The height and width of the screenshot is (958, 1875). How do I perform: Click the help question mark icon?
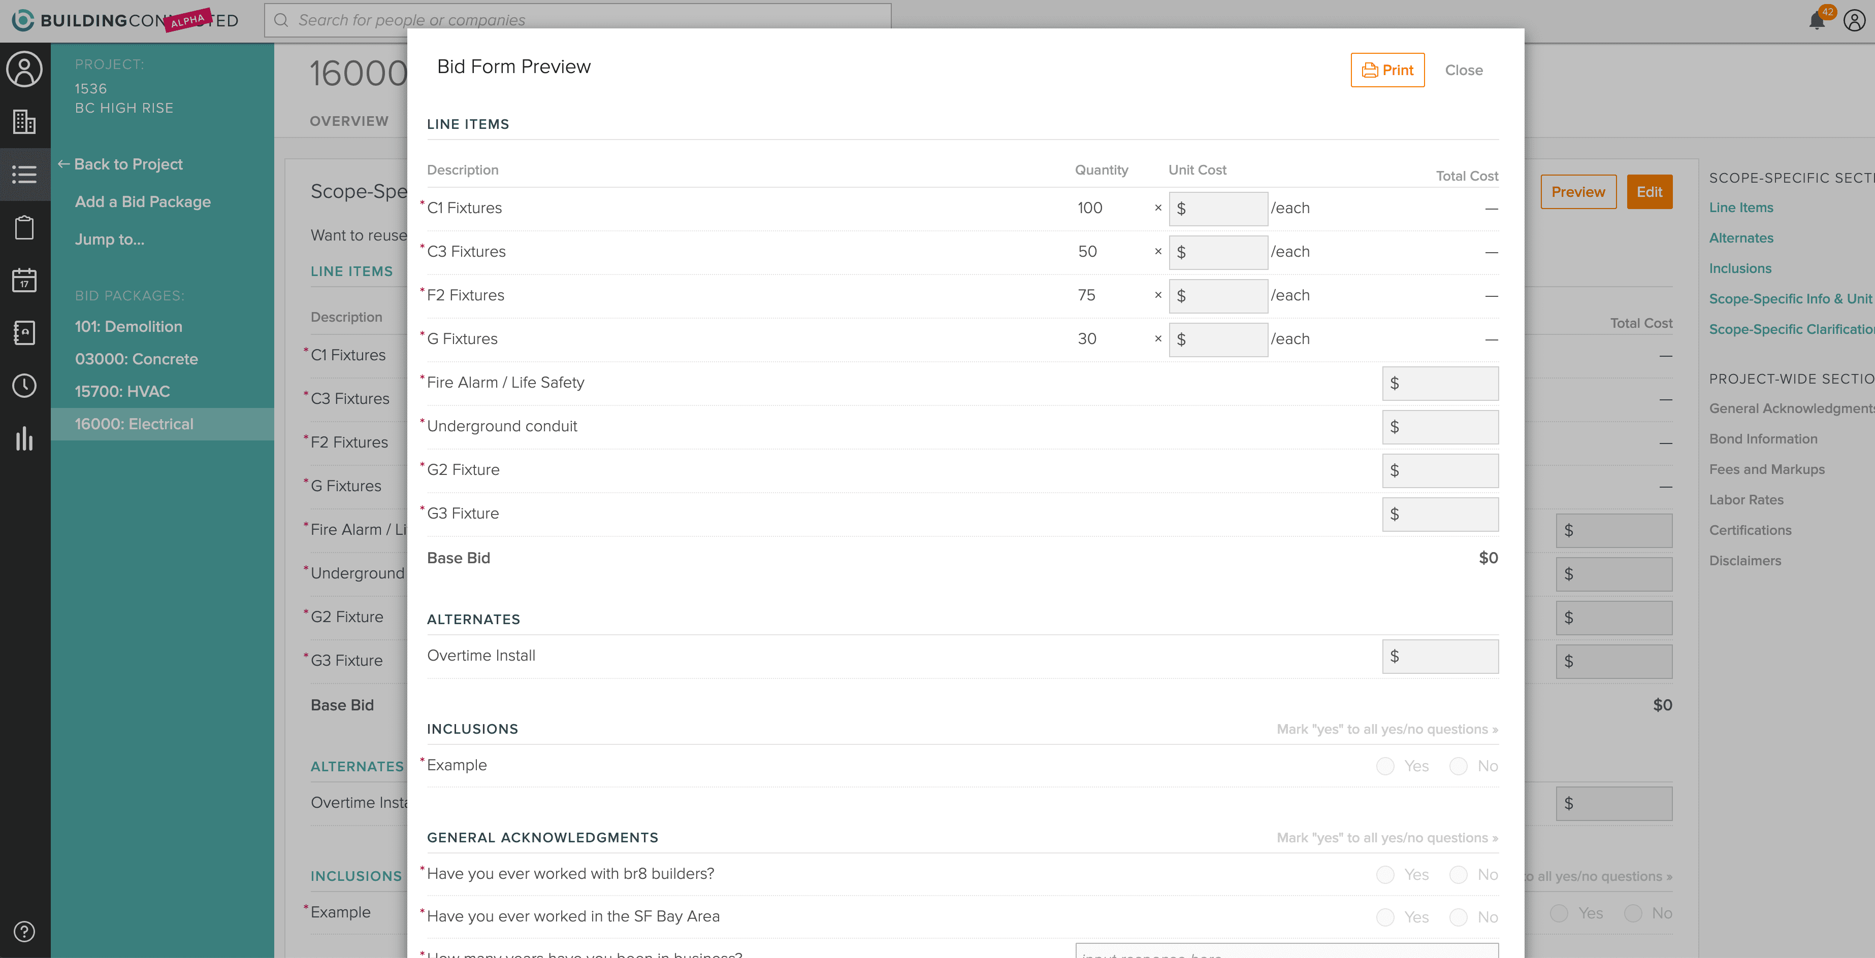[24, 931]
